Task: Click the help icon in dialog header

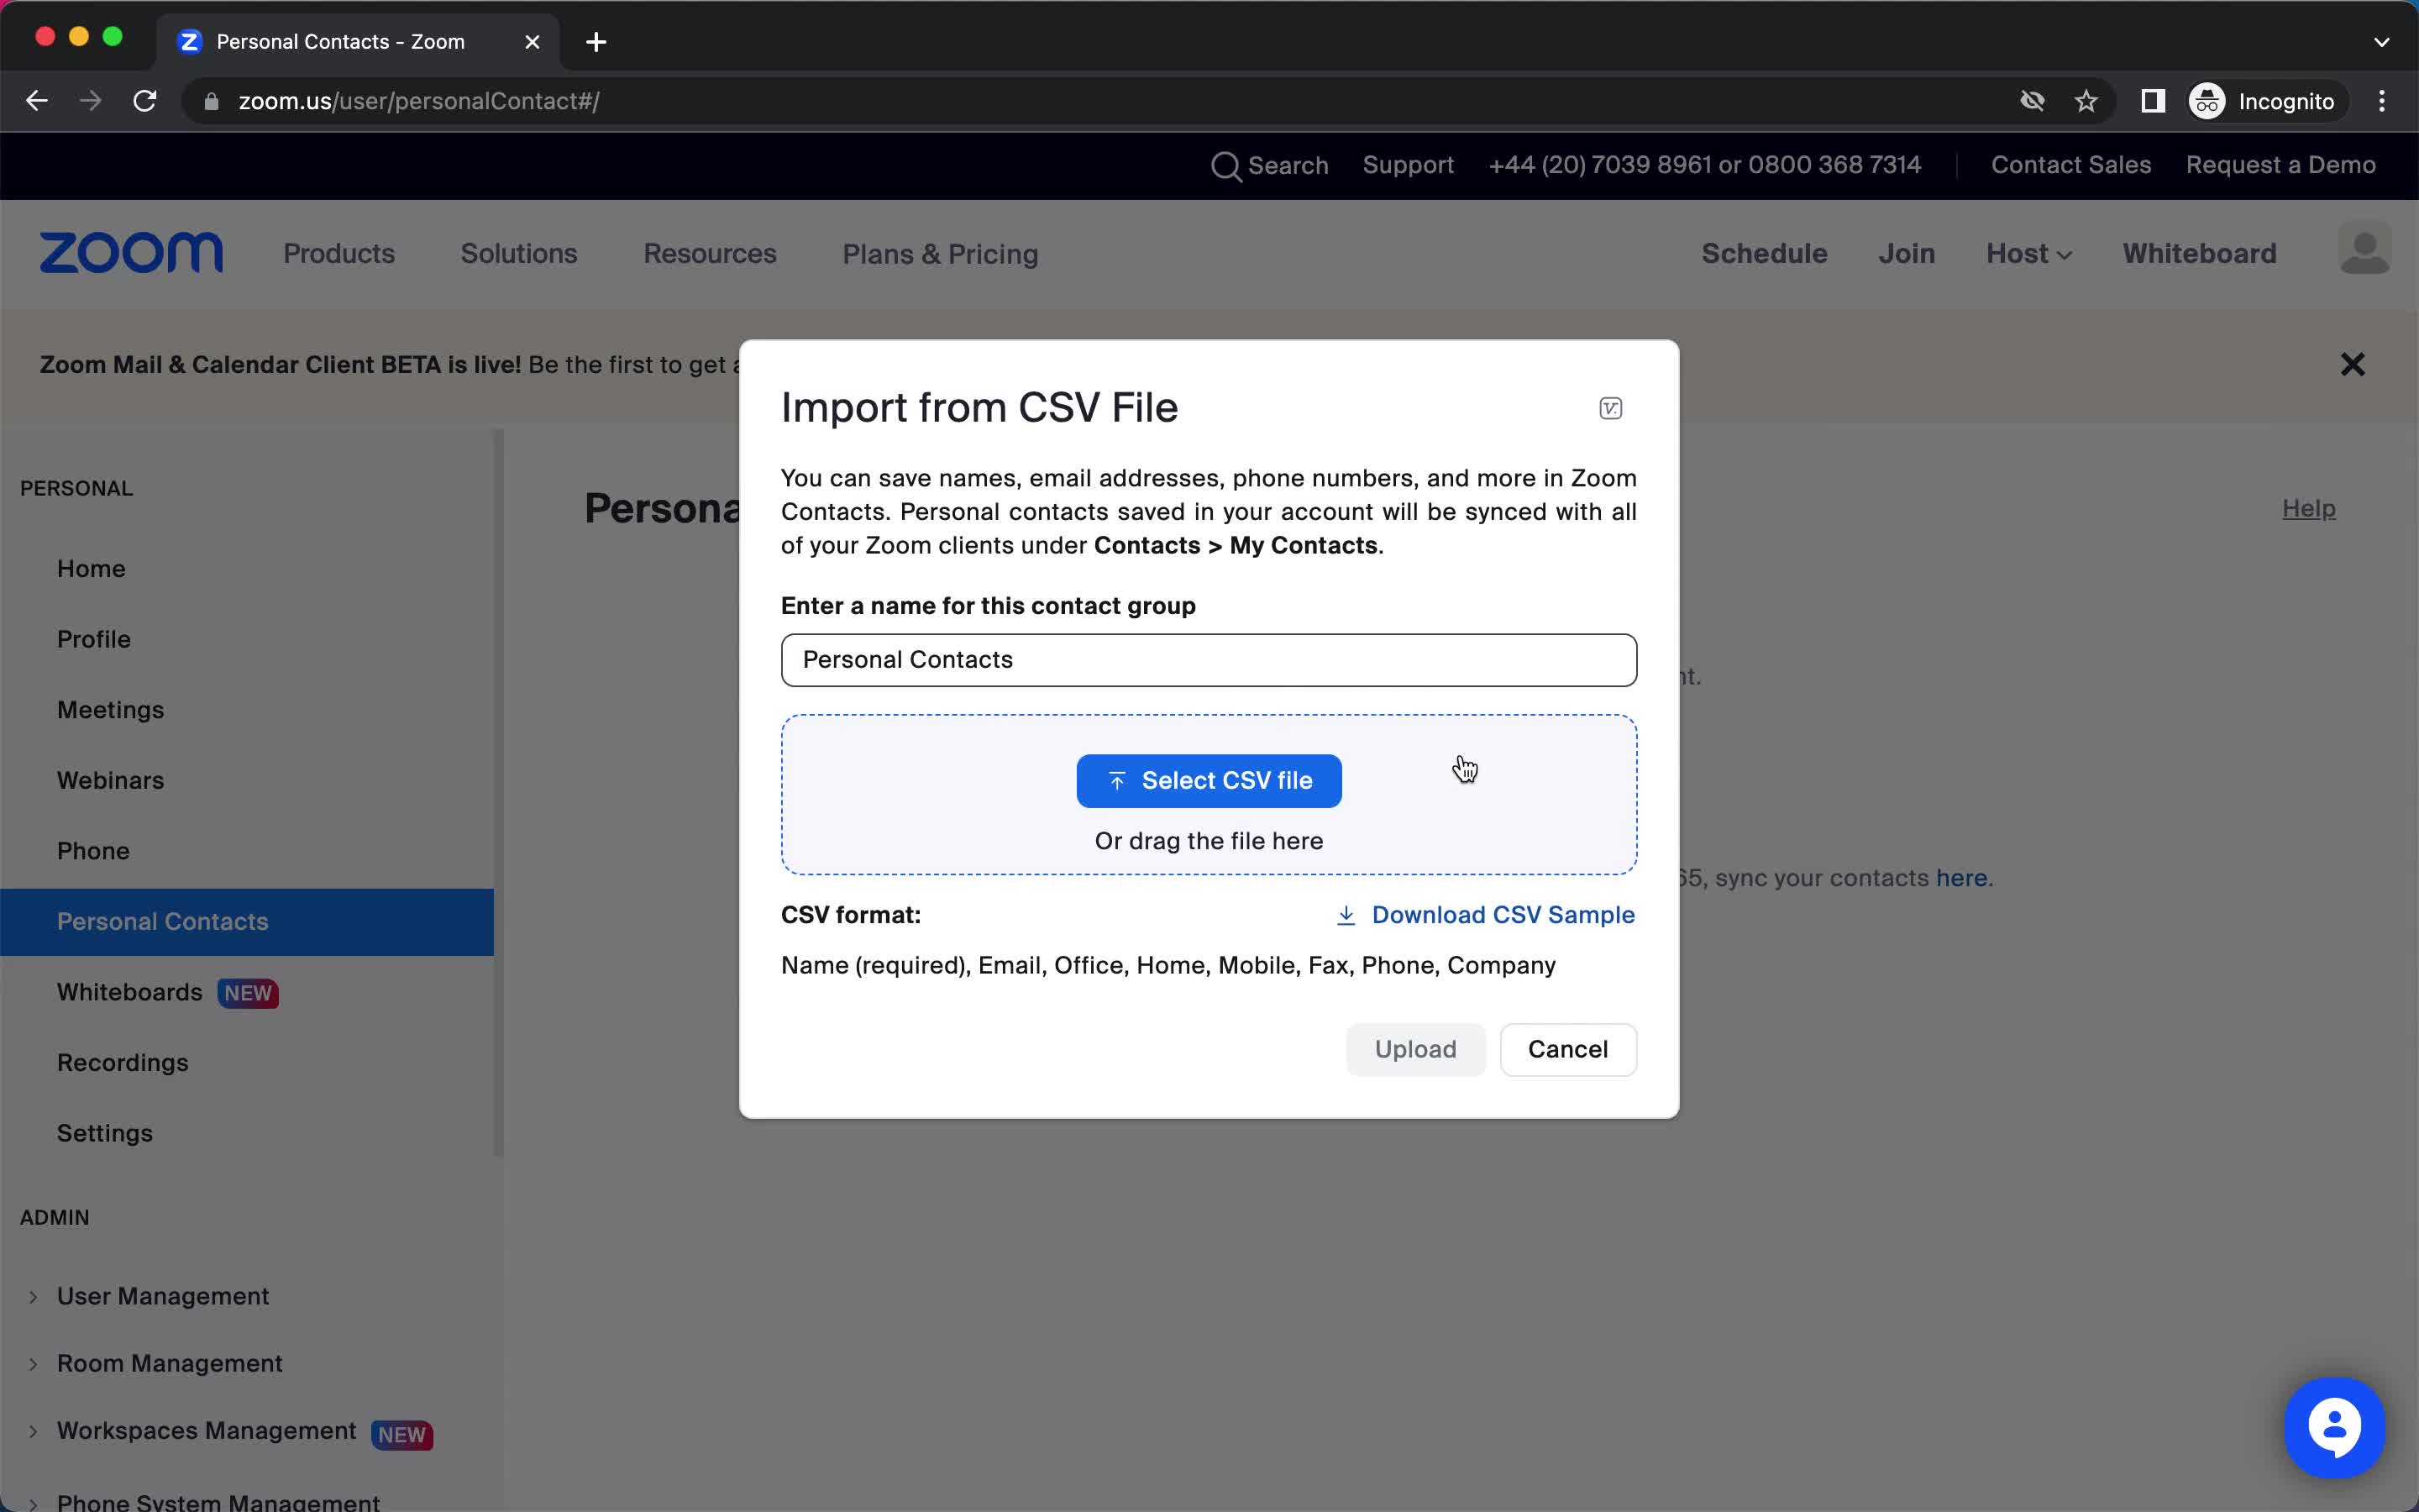Action: 1611,407
